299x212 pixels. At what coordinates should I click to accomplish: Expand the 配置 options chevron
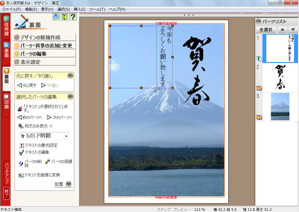[69, 184]
